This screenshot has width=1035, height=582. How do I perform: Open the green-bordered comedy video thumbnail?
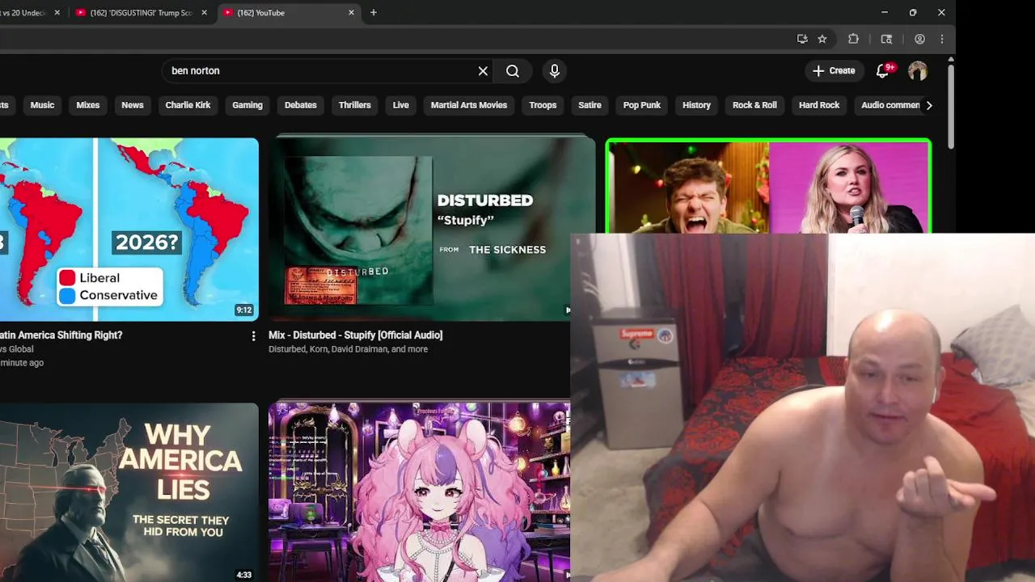[768, 187]
